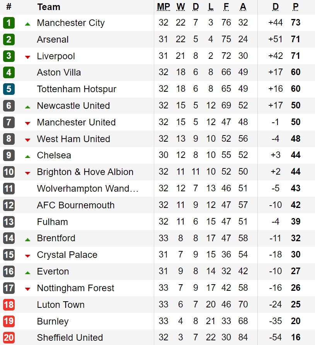Screen dimensions: 315x345
Task: Open the Tottenham Hotspur team link
Action: (x=77, y=89)
